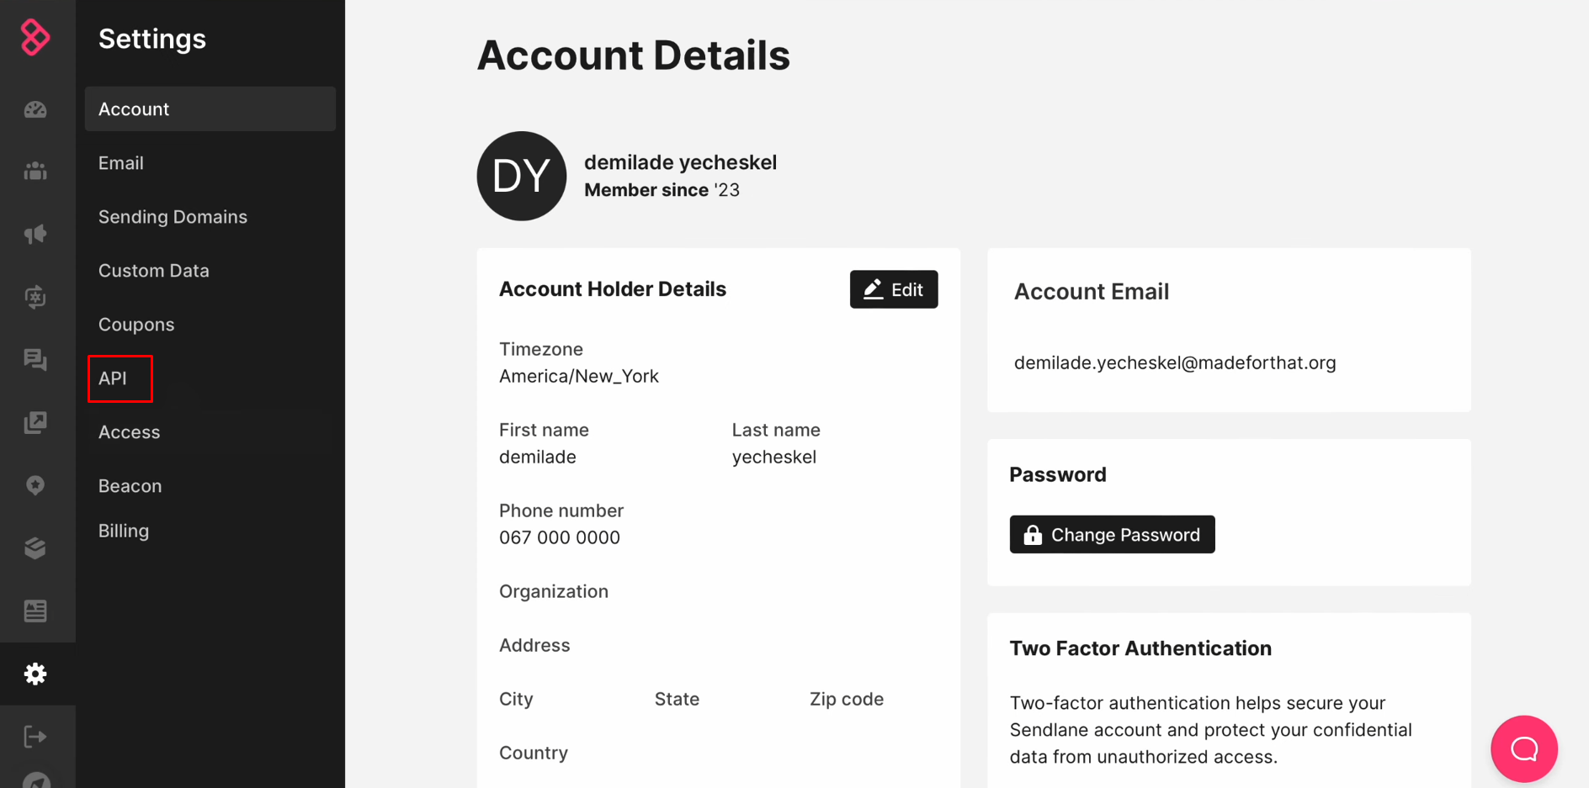Open the dashboard gauge icon
The width and height of the screenshot is (1589, 788).
pos(35,109)
